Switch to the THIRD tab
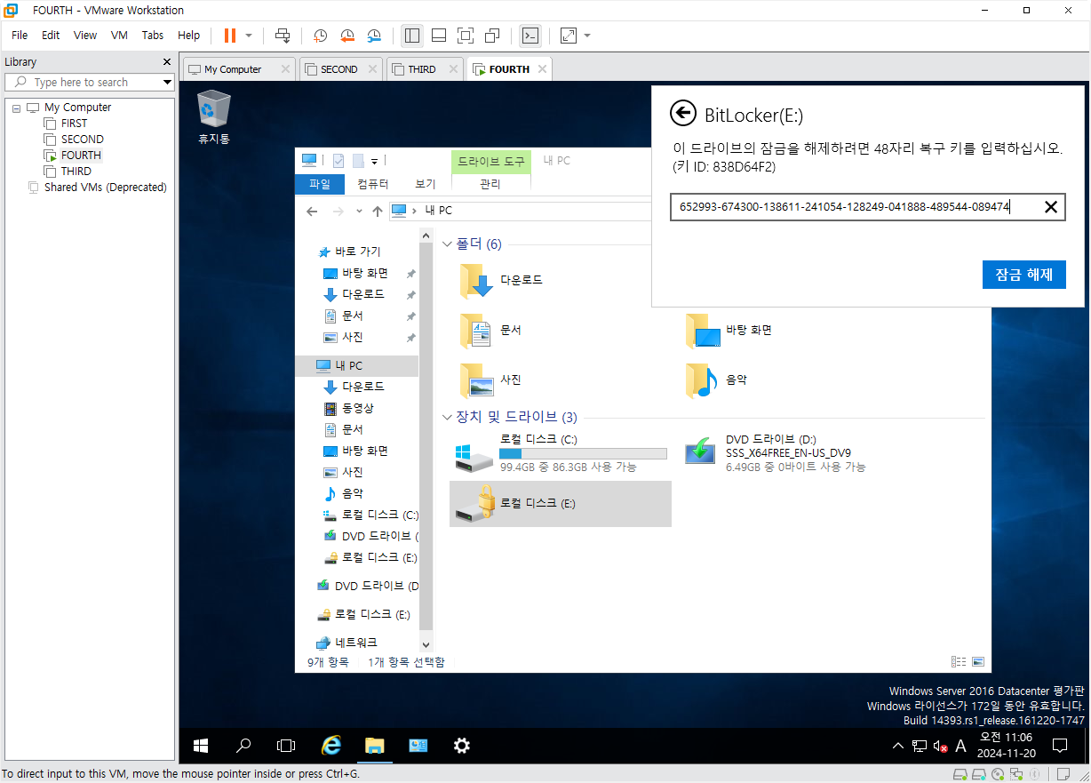Screen dimensions: 1091x783 (x=422, y=69)
